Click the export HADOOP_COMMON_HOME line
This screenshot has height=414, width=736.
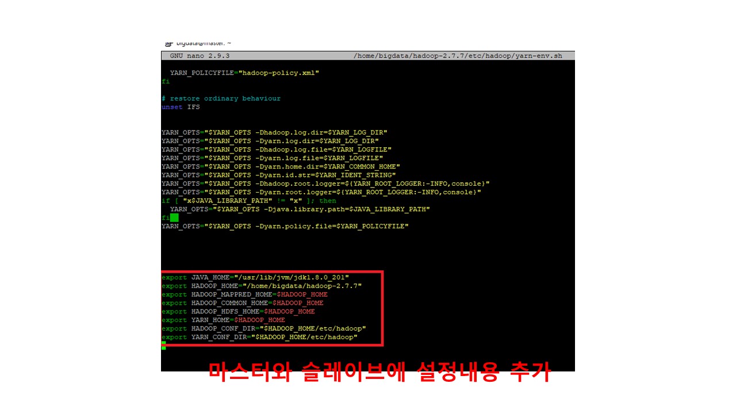(x=243, y=303)
